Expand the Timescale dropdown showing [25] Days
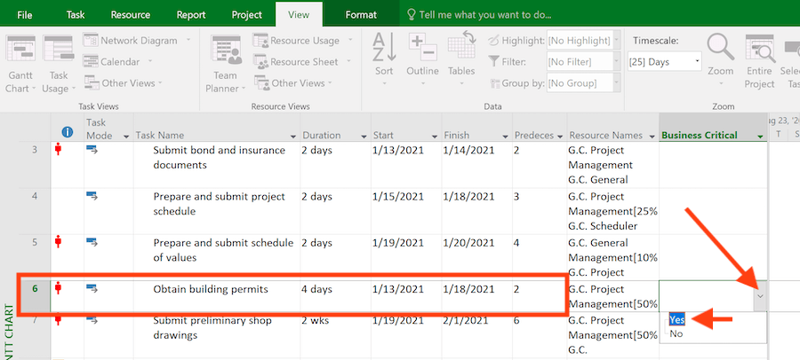The height and width of the screenshot is (360, 800). click(665, 62)
